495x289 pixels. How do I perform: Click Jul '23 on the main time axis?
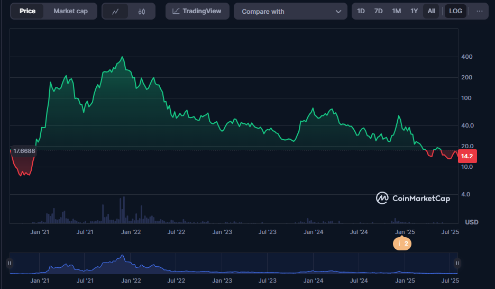pos(268,232)
